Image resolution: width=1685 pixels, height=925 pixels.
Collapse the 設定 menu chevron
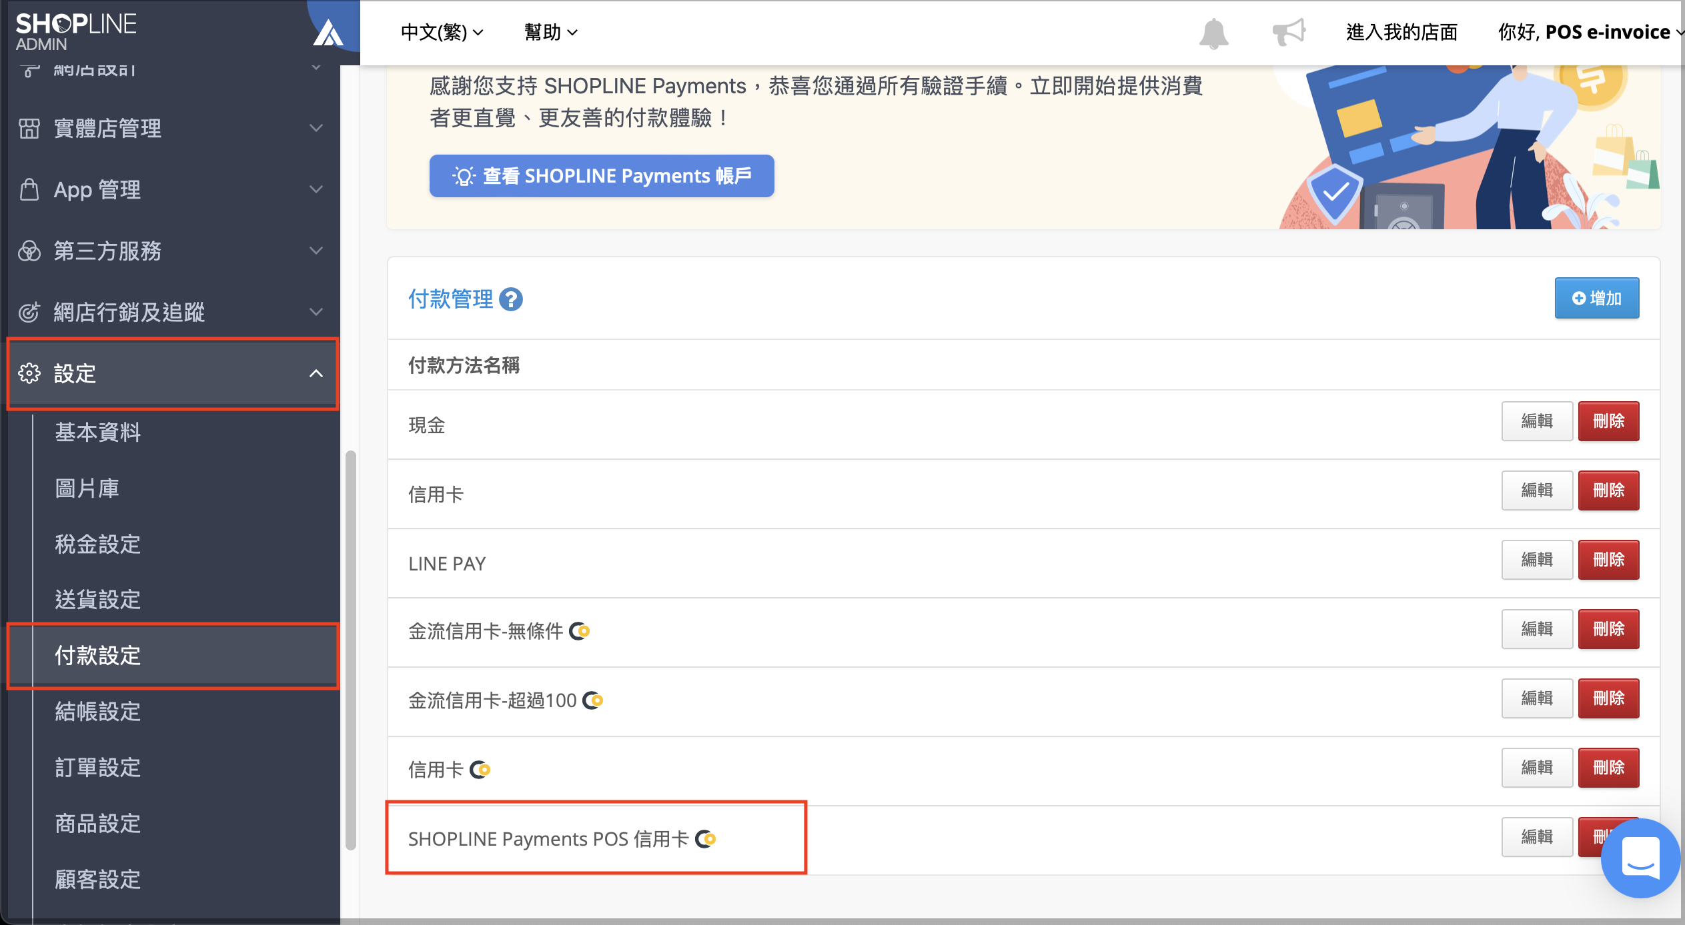[x=317, y=373]
